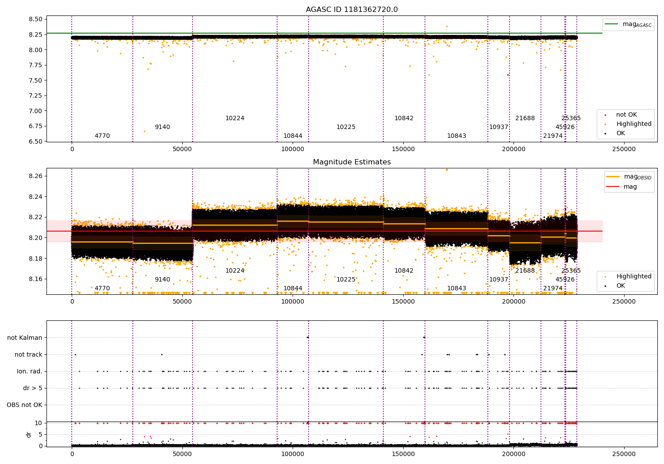Click the 'Magnitude Estimates' panel title

[351, 162]
